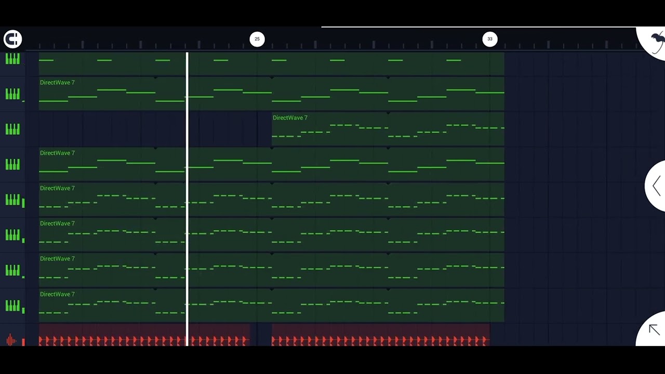Select the red audio clip before the gap
665x374 pixels.
pos(144,335)
